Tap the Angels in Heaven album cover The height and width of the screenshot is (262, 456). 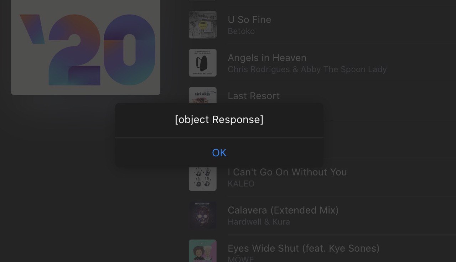pos(203,63)
